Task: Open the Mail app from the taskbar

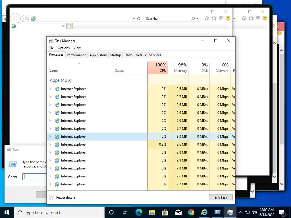Action: point(178,212)
